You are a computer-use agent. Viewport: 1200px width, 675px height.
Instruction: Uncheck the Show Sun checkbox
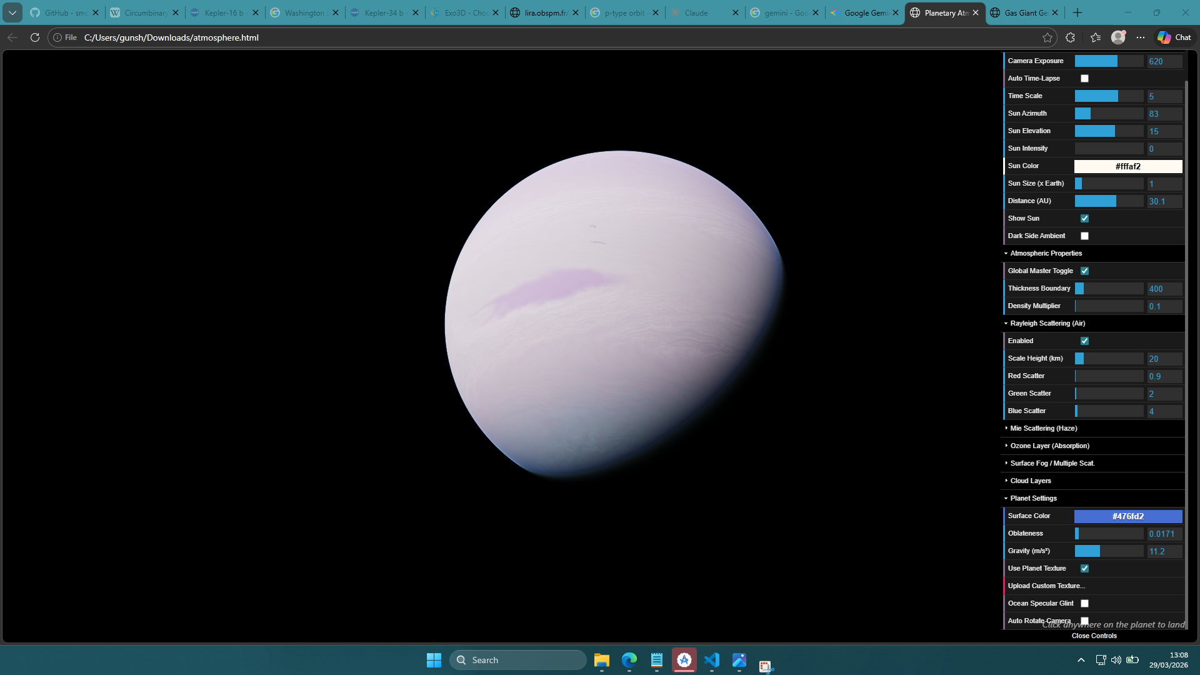pyautogui.click(x=1084, y=219)
